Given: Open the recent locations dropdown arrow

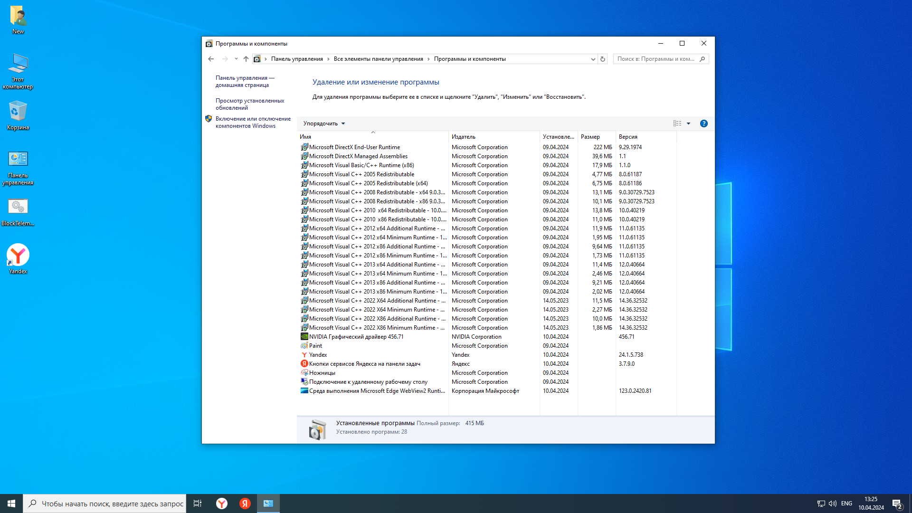Looking at the screenshot, I should coord(236,59).
